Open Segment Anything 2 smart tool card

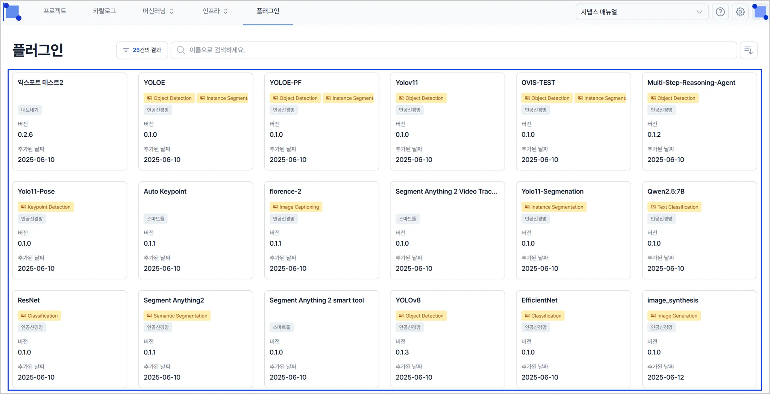coord(321,339)
